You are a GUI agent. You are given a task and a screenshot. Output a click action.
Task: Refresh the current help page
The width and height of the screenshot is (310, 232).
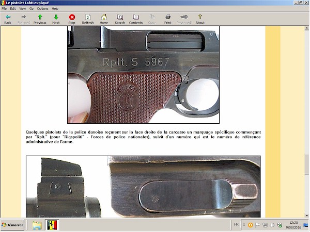click(88, 20)
